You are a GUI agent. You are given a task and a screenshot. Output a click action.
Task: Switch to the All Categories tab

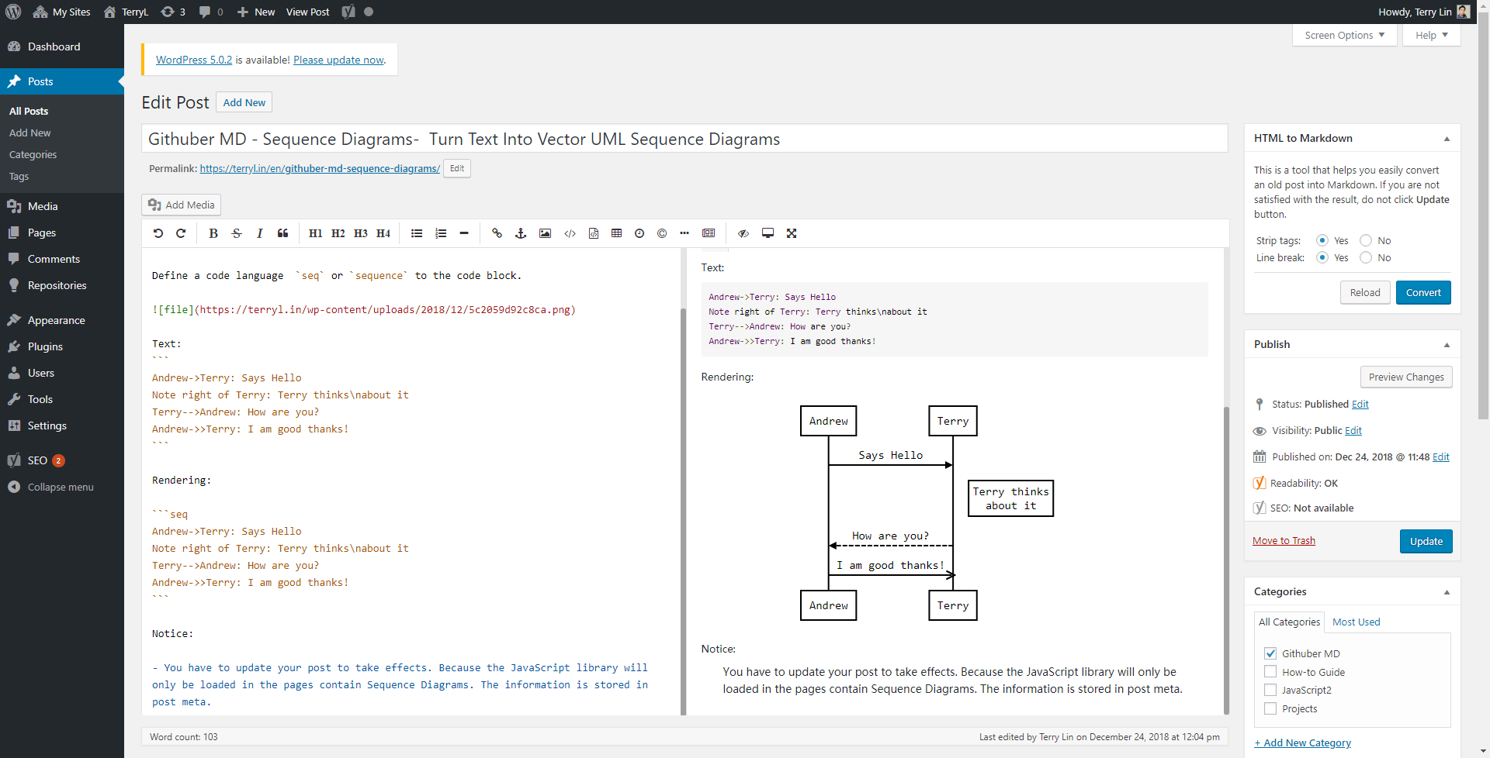1289,622
